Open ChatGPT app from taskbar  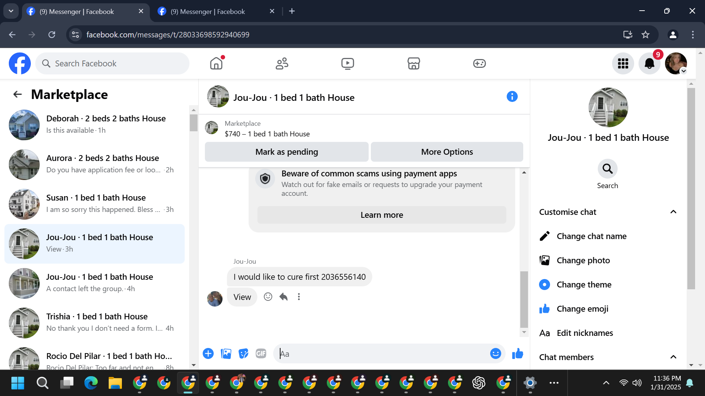479,383
